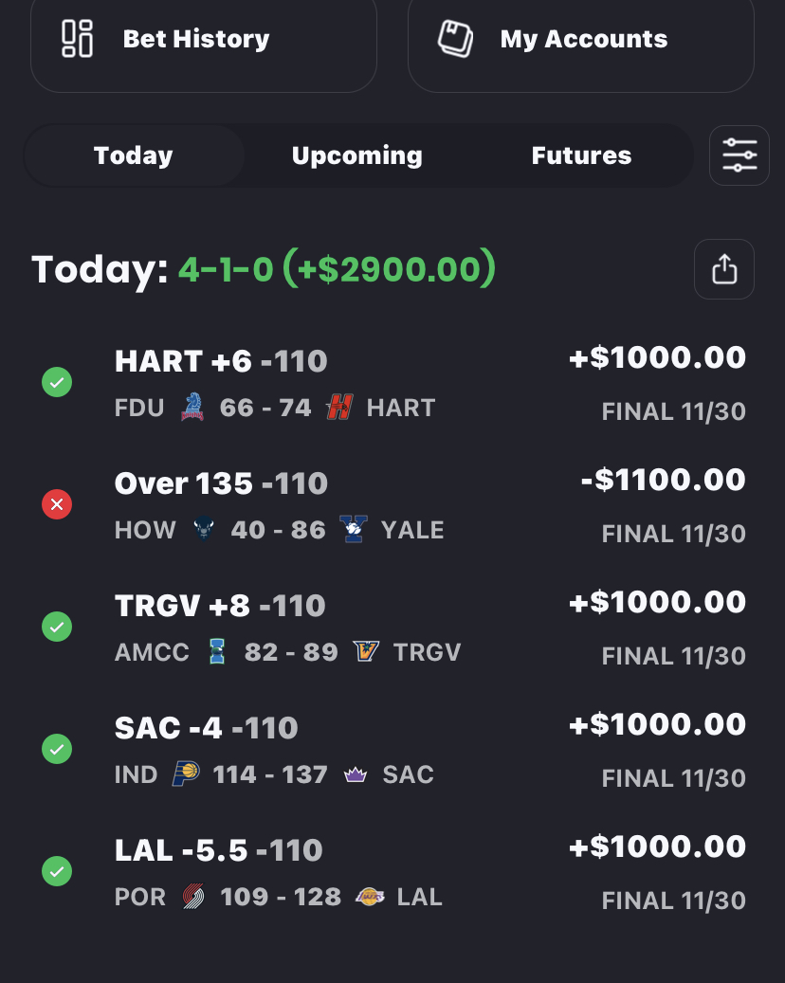Click the Lakers team logo
Screen dimensions: 785x983
(369, 897)
